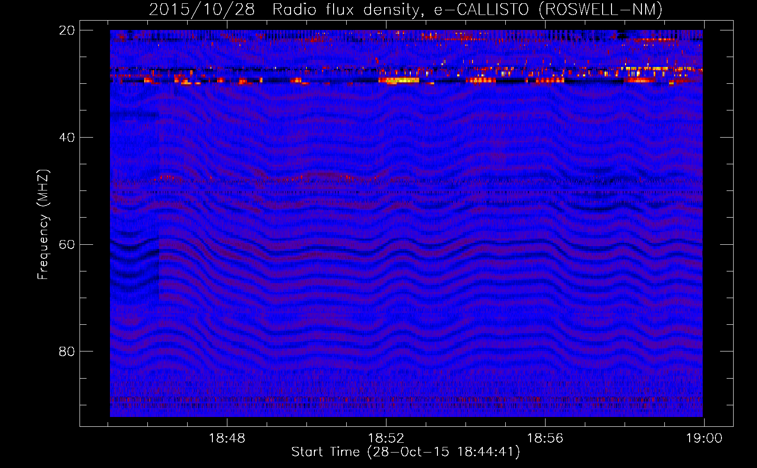
Task: Click the '80' frequency tick label
Action: tap(67, 351)
